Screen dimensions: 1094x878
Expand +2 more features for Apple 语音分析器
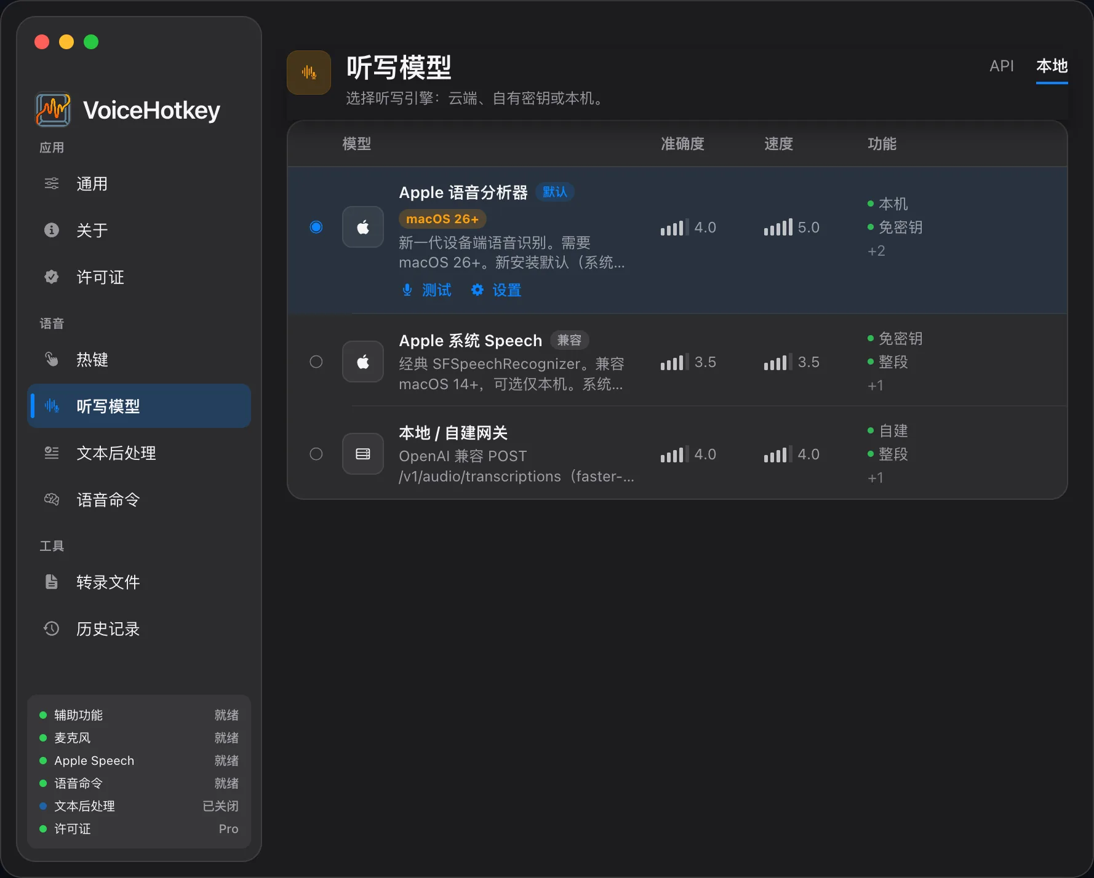[876, 251]
